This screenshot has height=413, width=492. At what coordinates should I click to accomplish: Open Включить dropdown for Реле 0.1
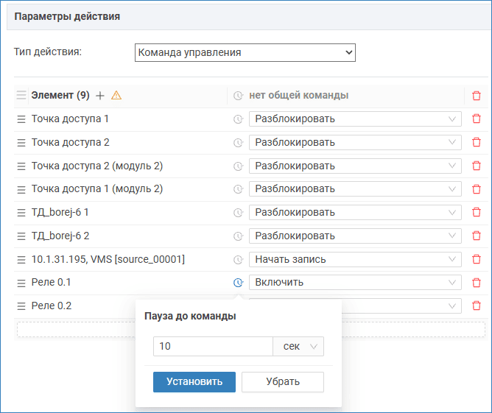coord(355,283)
